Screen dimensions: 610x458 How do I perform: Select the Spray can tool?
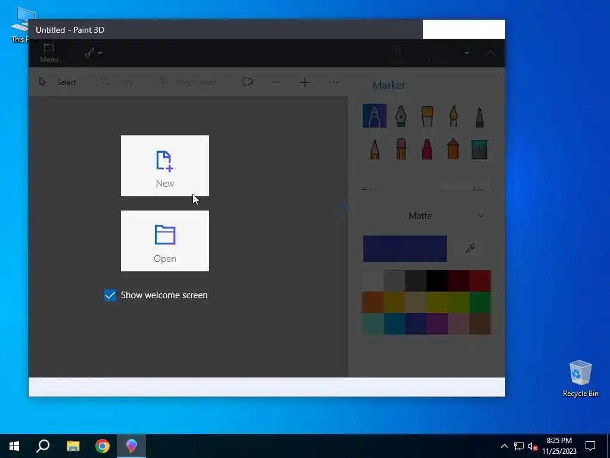tap(453, 148)
